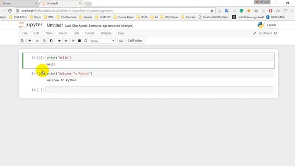Open a new browser tab
The width and height of the screenshot is (295, 166).
pos(88,4)
